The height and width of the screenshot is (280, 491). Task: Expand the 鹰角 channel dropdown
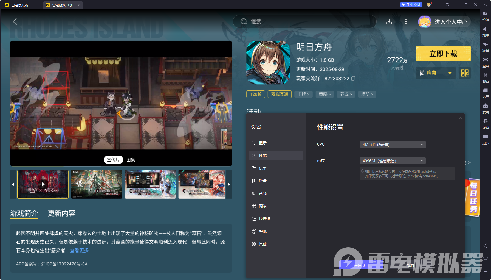(436, 73)
